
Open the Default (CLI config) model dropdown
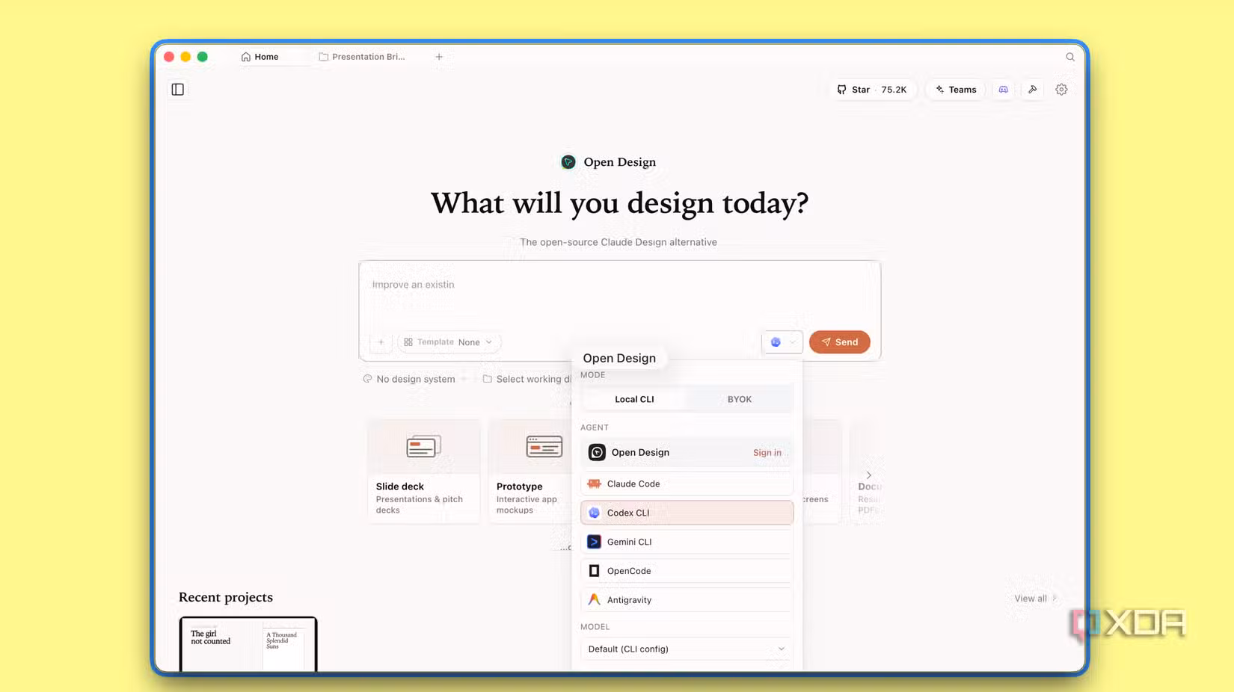(686, 649)
